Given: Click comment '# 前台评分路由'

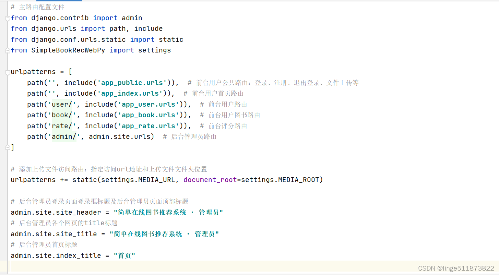Looking at the screenshot, I should click(224, 126).
